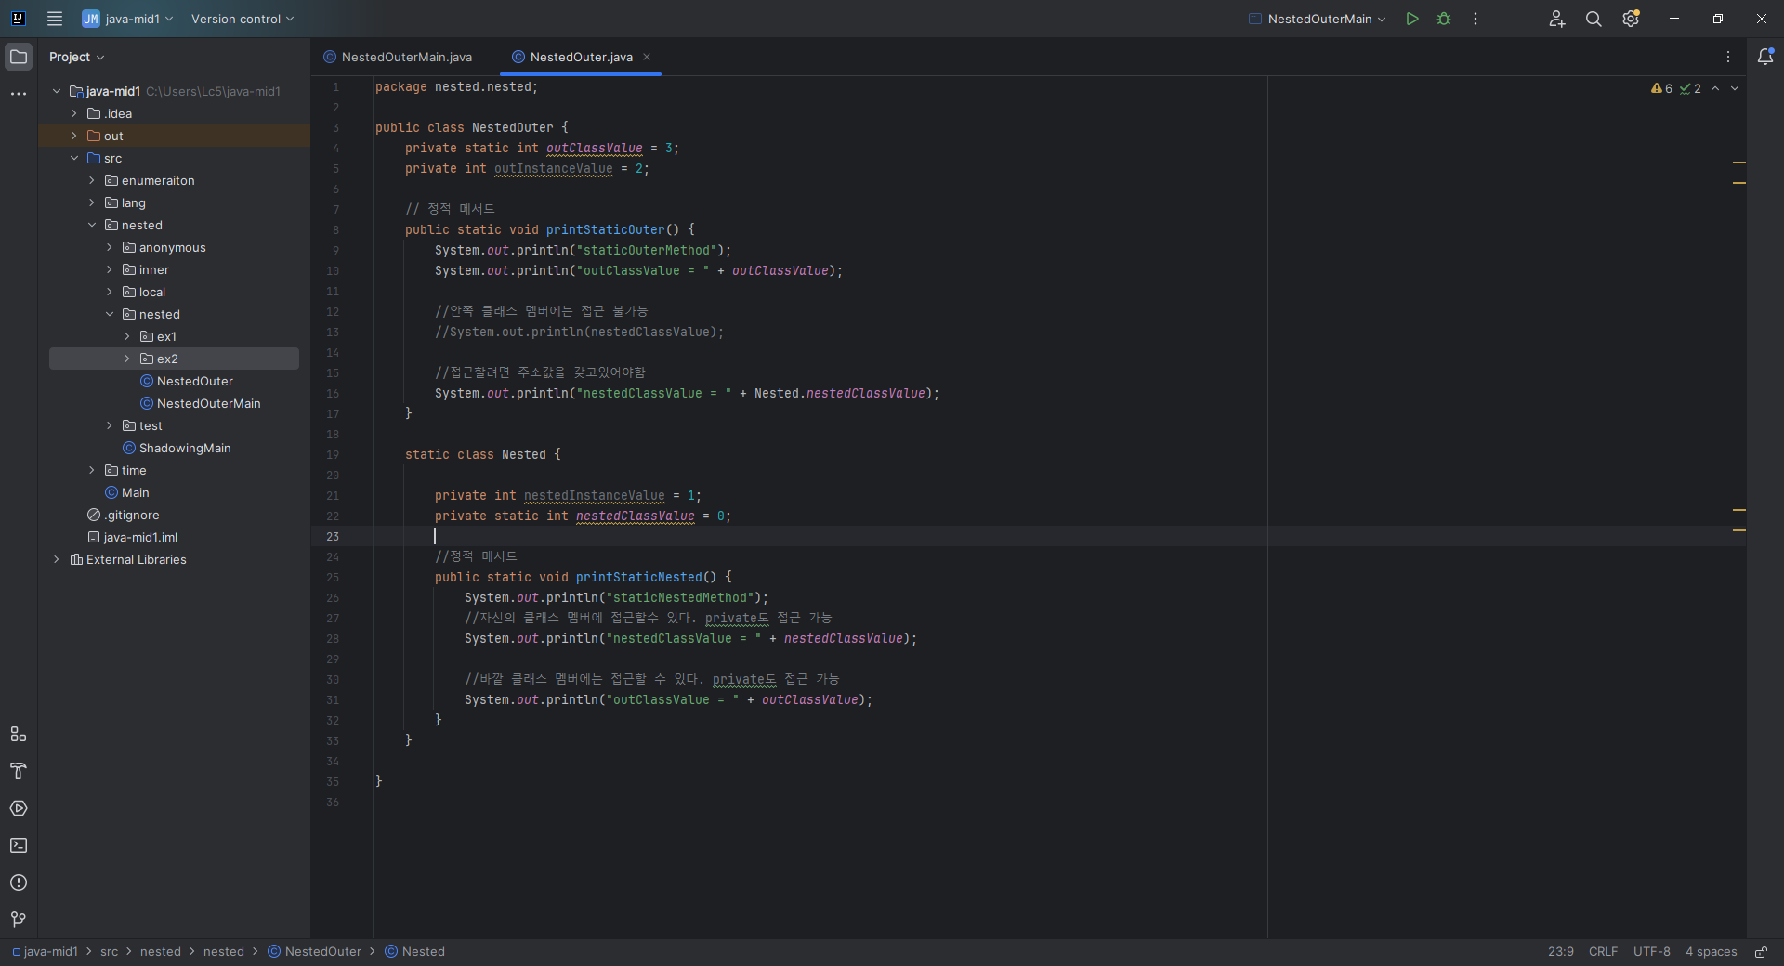Image resolution: width=1784 pixels, height=966 pixels.
Task: Click src breadcrumb in navigation bar
Action: (109, 952)
